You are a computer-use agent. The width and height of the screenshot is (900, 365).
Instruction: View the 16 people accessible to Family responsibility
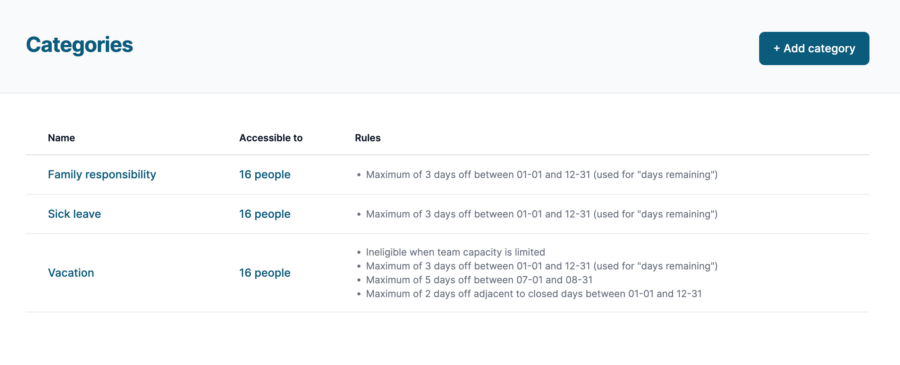point(264,174)
